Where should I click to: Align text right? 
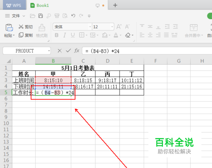pyautogui.click(x=158, y=35)
